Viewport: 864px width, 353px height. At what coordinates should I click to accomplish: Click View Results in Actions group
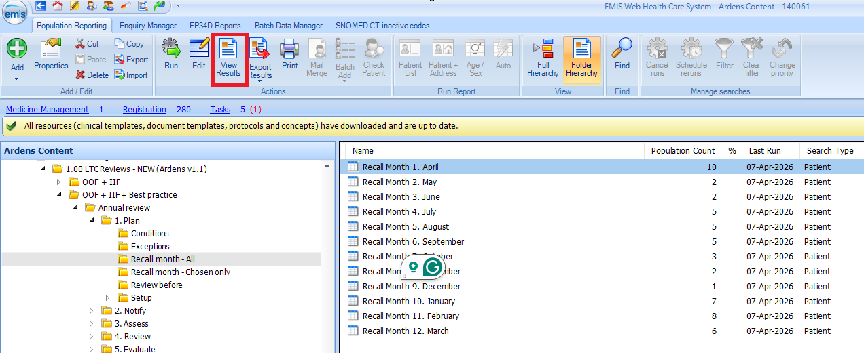[x=229, y=58]
